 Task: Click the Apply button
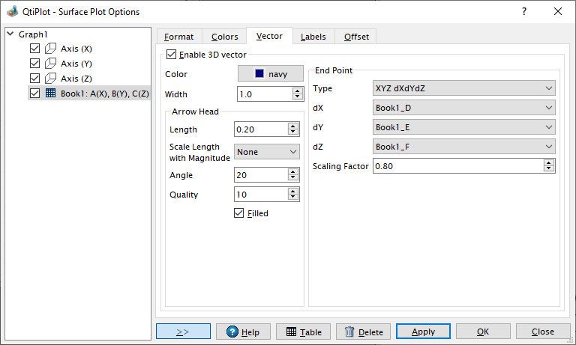tap(423, 332)
